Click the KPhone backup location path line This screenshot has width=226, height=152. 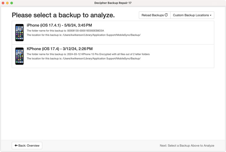[x=83, y=58]
